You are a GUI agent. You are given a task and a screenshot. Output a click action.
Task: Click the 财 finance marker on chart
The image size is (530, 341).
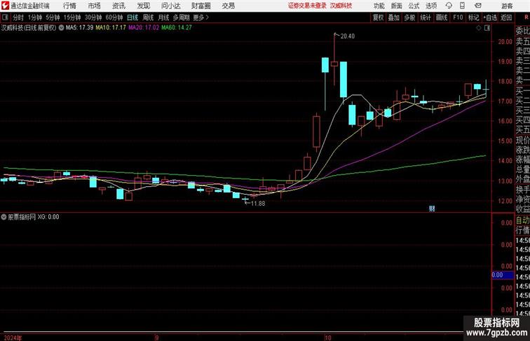click(432, 209)
